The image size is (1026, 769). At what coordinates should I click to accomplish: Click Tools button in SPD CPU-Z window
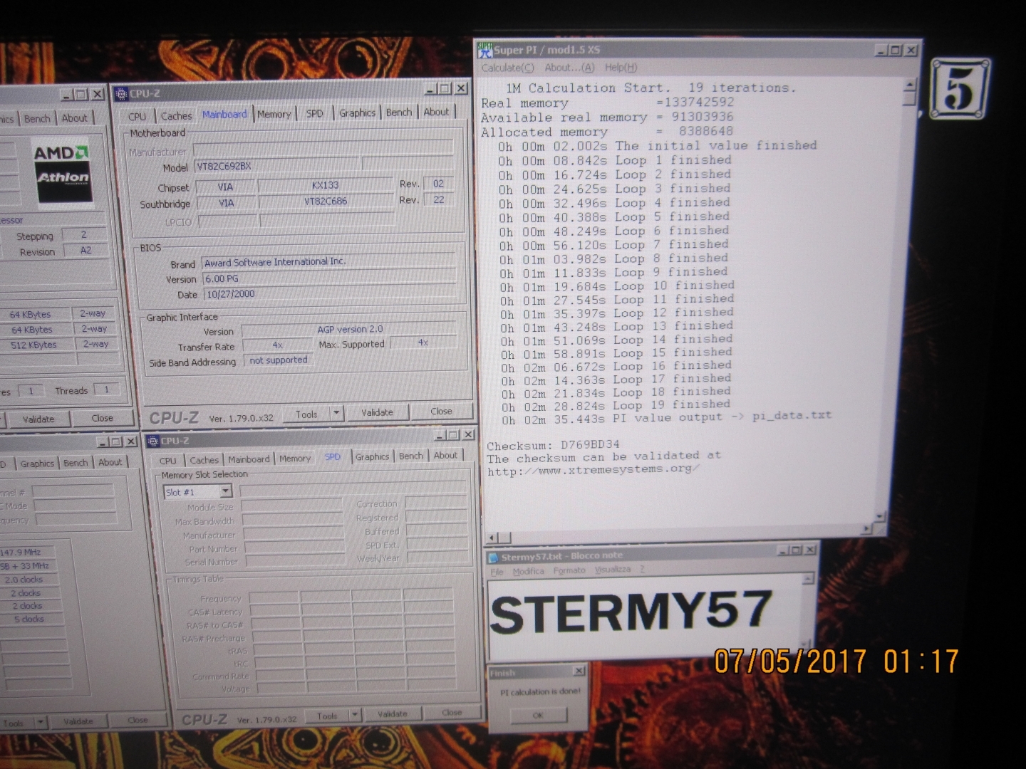[x=327, y=716]
